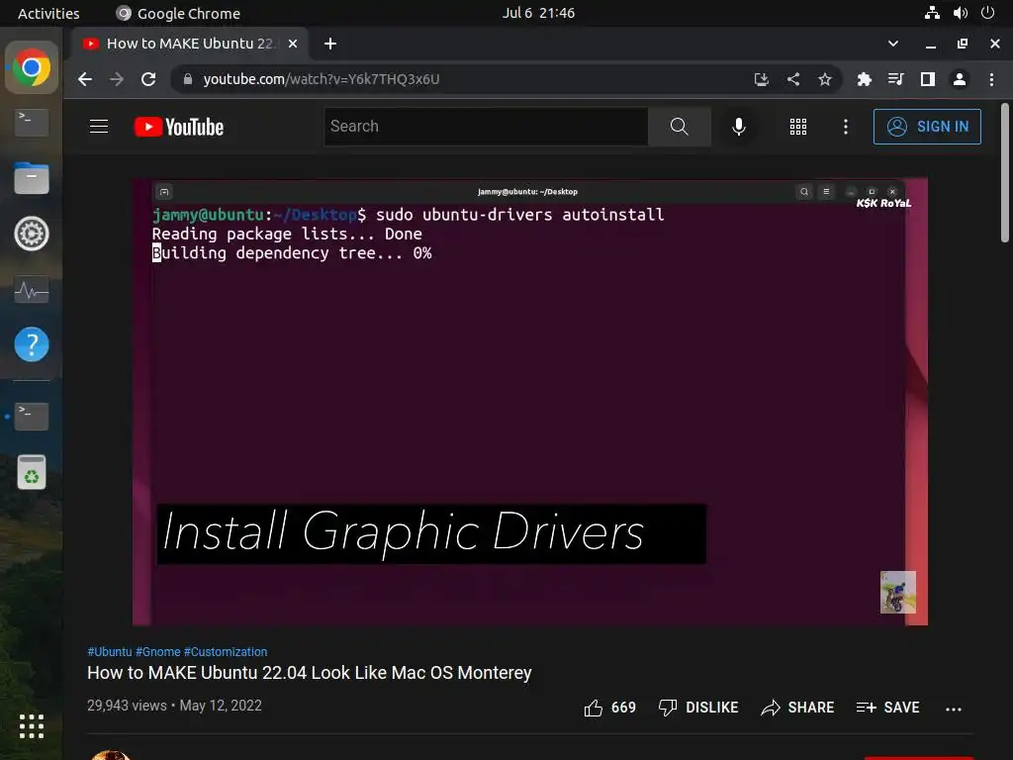The height and width of the screenshot is (760, 1013).
Task: Open YouTube apps grid icon
Action: tap(798, 126)
